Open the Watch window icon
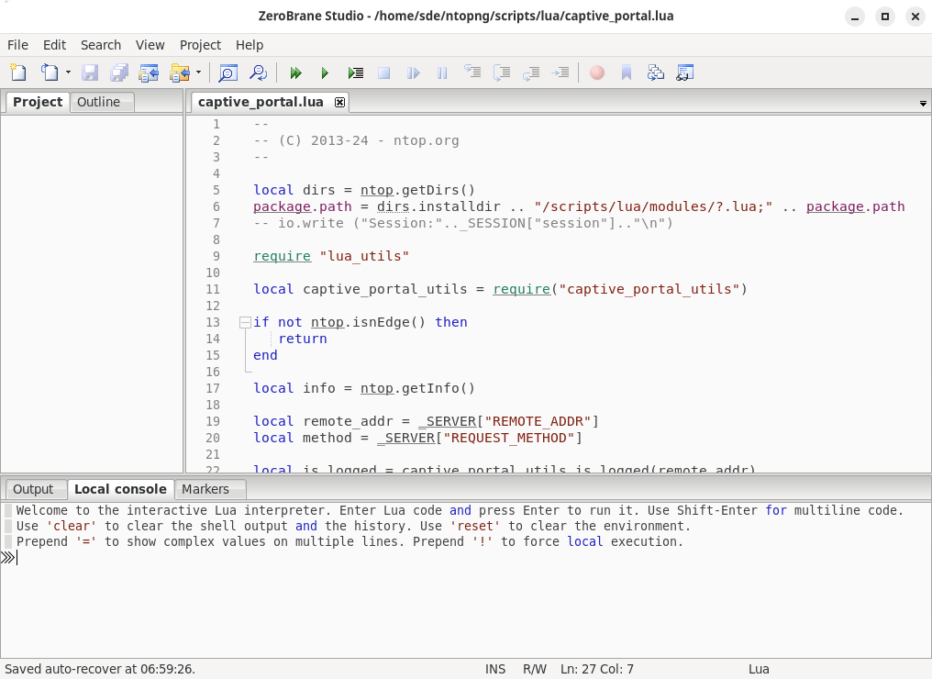The height and width of the screenshot is (679, 932). click(684, 72)
